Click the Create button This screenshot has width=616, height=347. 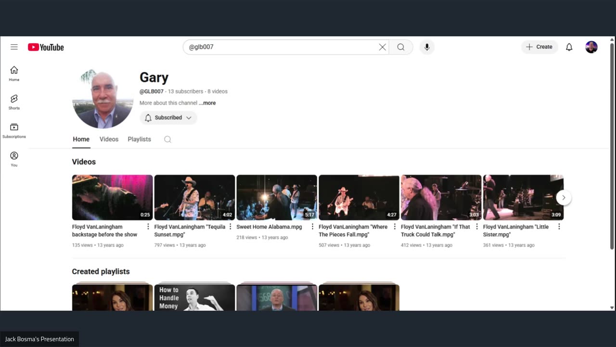539,47
